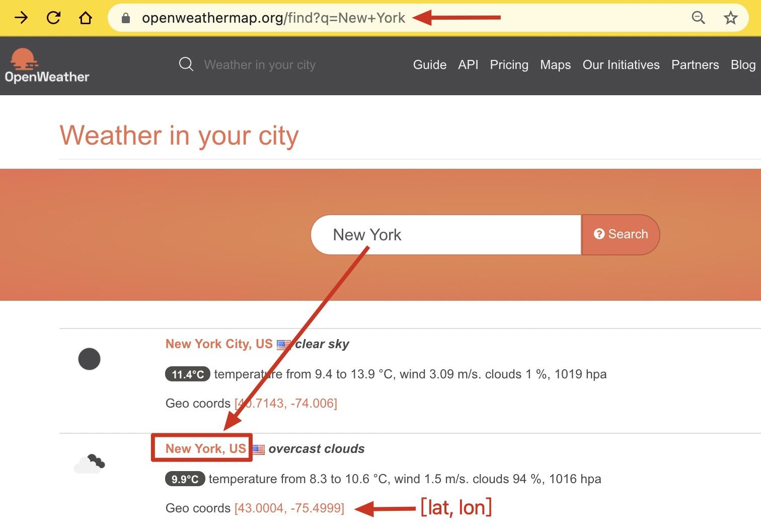This screenshot has width=761, height=529.
Task: Click the OpenWeather logo
Action: pos(47,65)
